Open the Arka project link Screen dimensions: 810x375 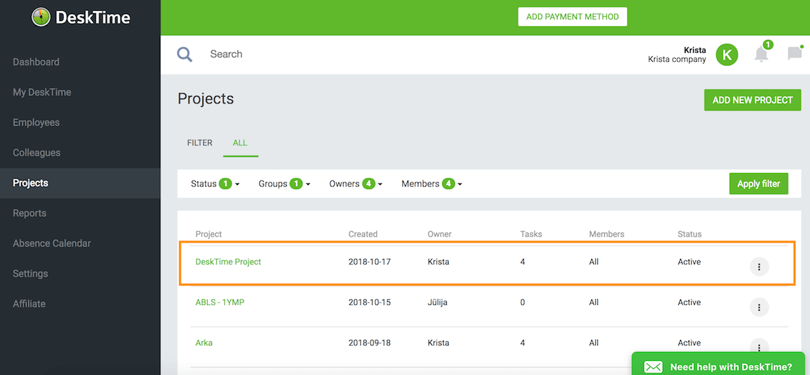tap(204, 343)
